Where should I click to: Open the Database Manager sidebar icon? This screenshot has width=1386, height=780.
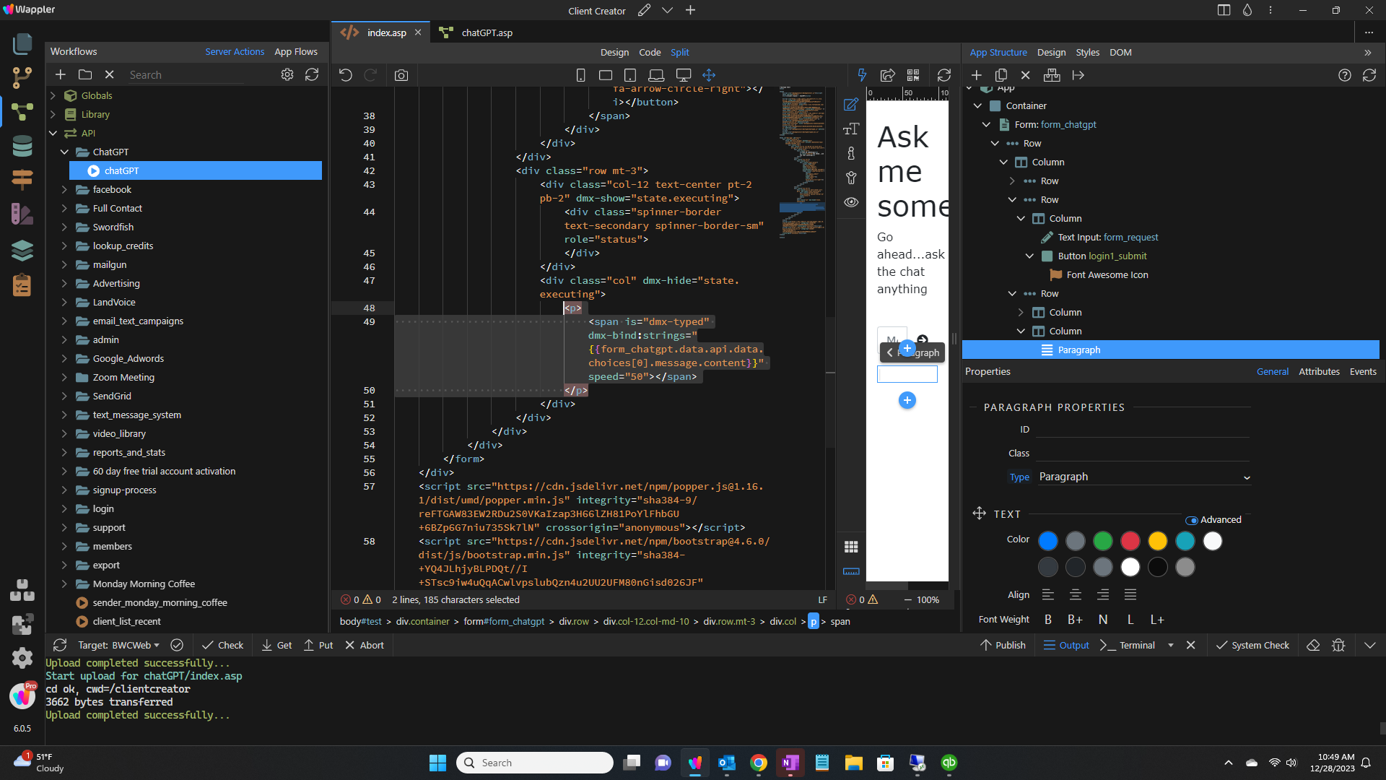pyautogui.click(x=22, y=145)
